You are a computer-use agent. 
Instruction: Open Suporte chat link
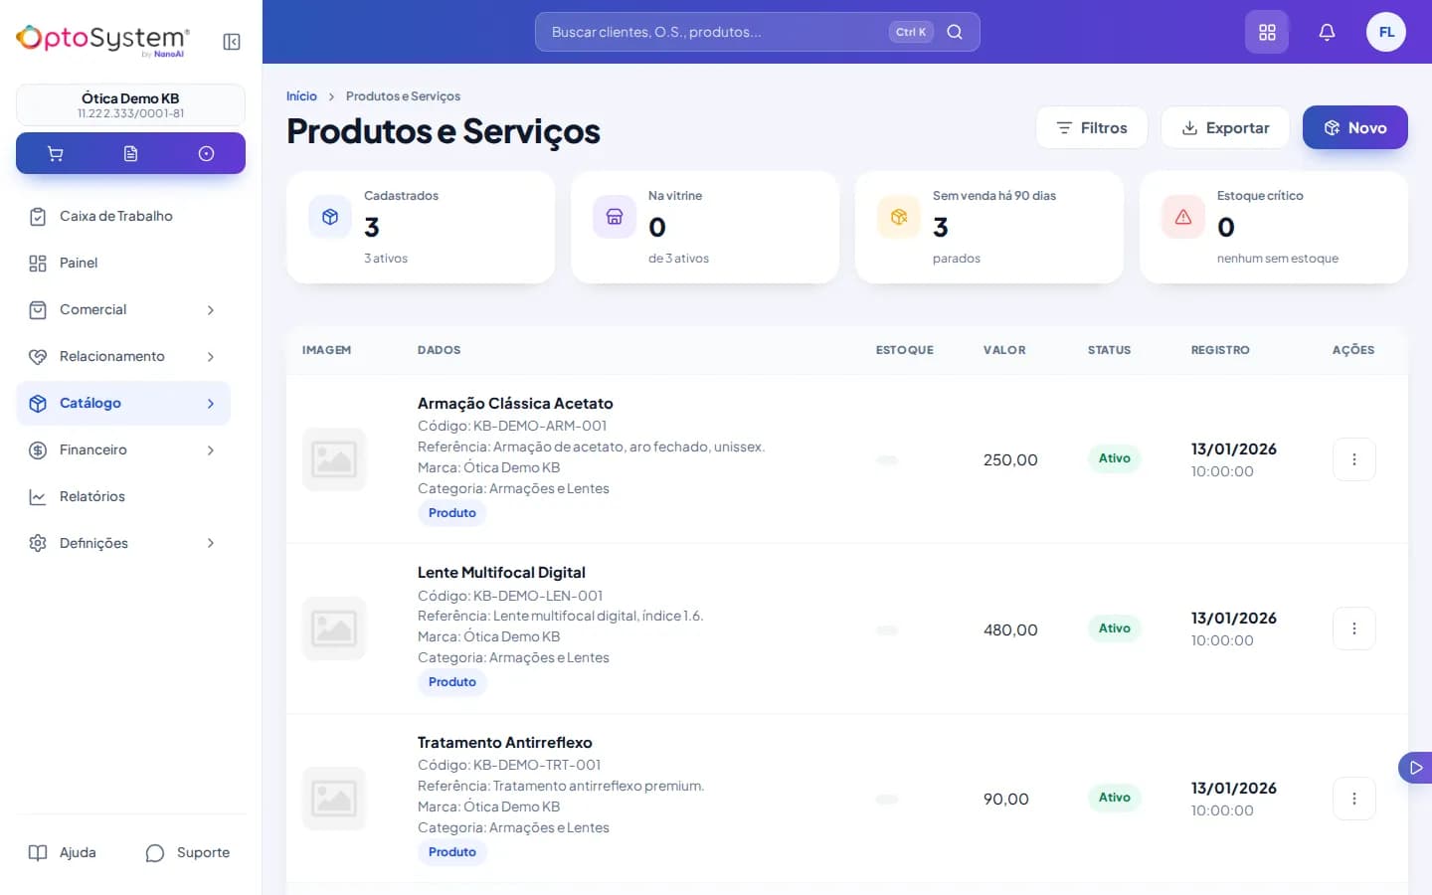pos(188,852)
